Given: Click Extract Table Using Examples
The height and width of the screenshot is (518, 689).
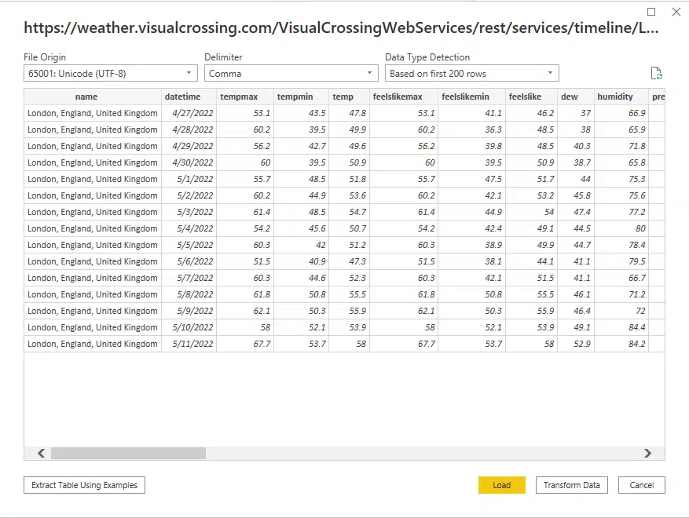Looking at the screenshot, I should coord(84,485).
